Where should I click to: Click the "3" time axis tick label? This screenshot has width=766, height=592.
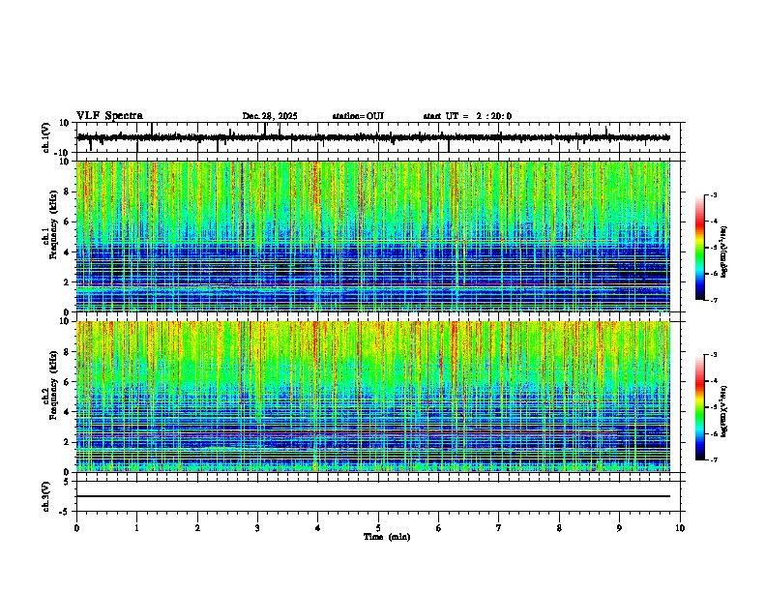point(257,528)
